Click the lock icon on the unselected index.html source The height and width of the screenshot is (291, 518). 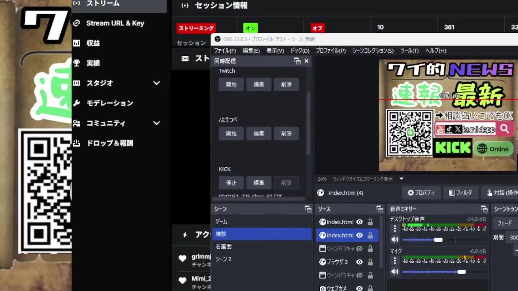point(370,222)
